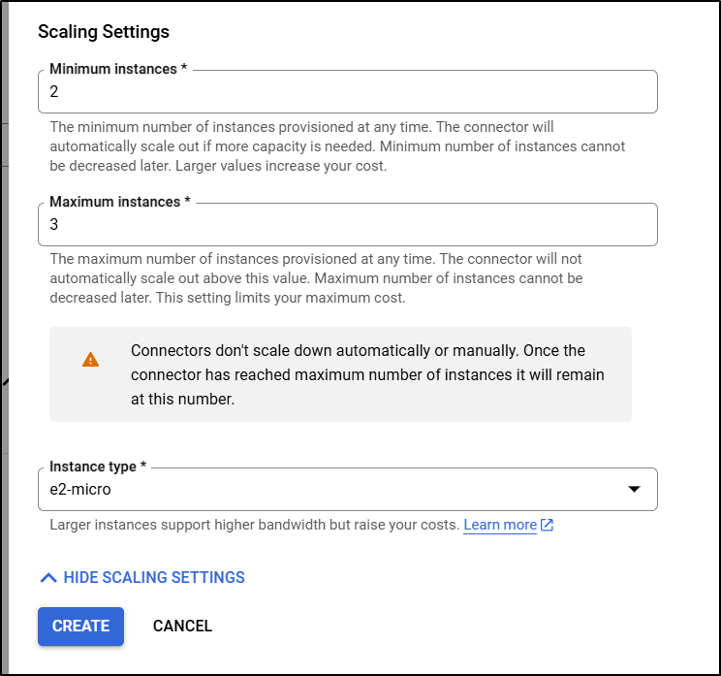Click the orange warning triangle icon
Image resolution: width=721 pixels, height=676 pixels.
click(x=90, y=360)
